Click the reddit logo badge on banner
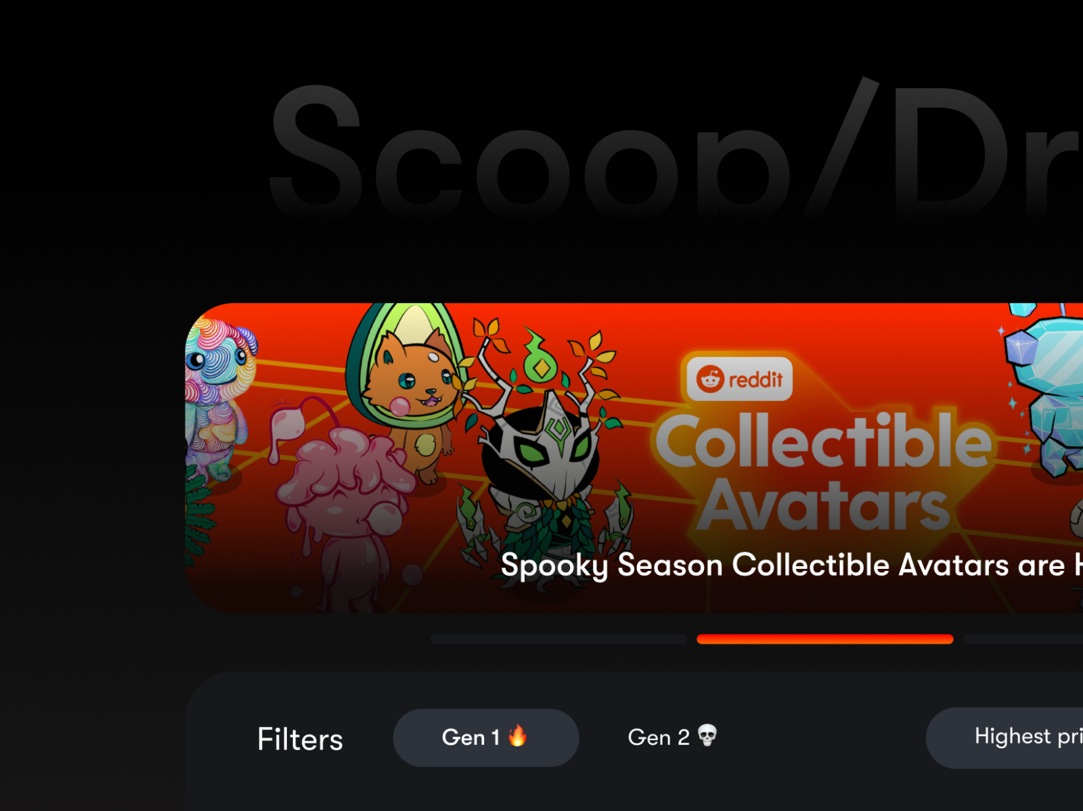 (x=740, y=379)
